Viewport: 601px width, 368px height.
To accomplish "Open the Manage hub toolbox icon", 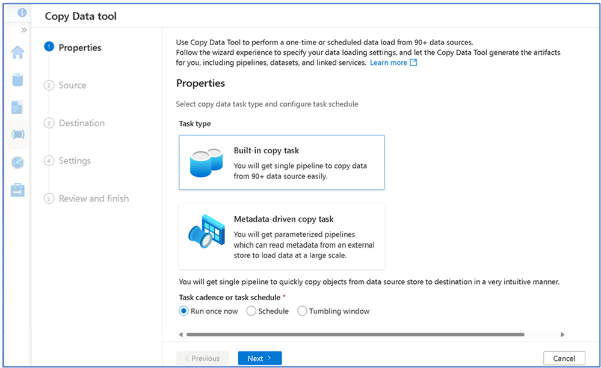I will click(17, 190).
